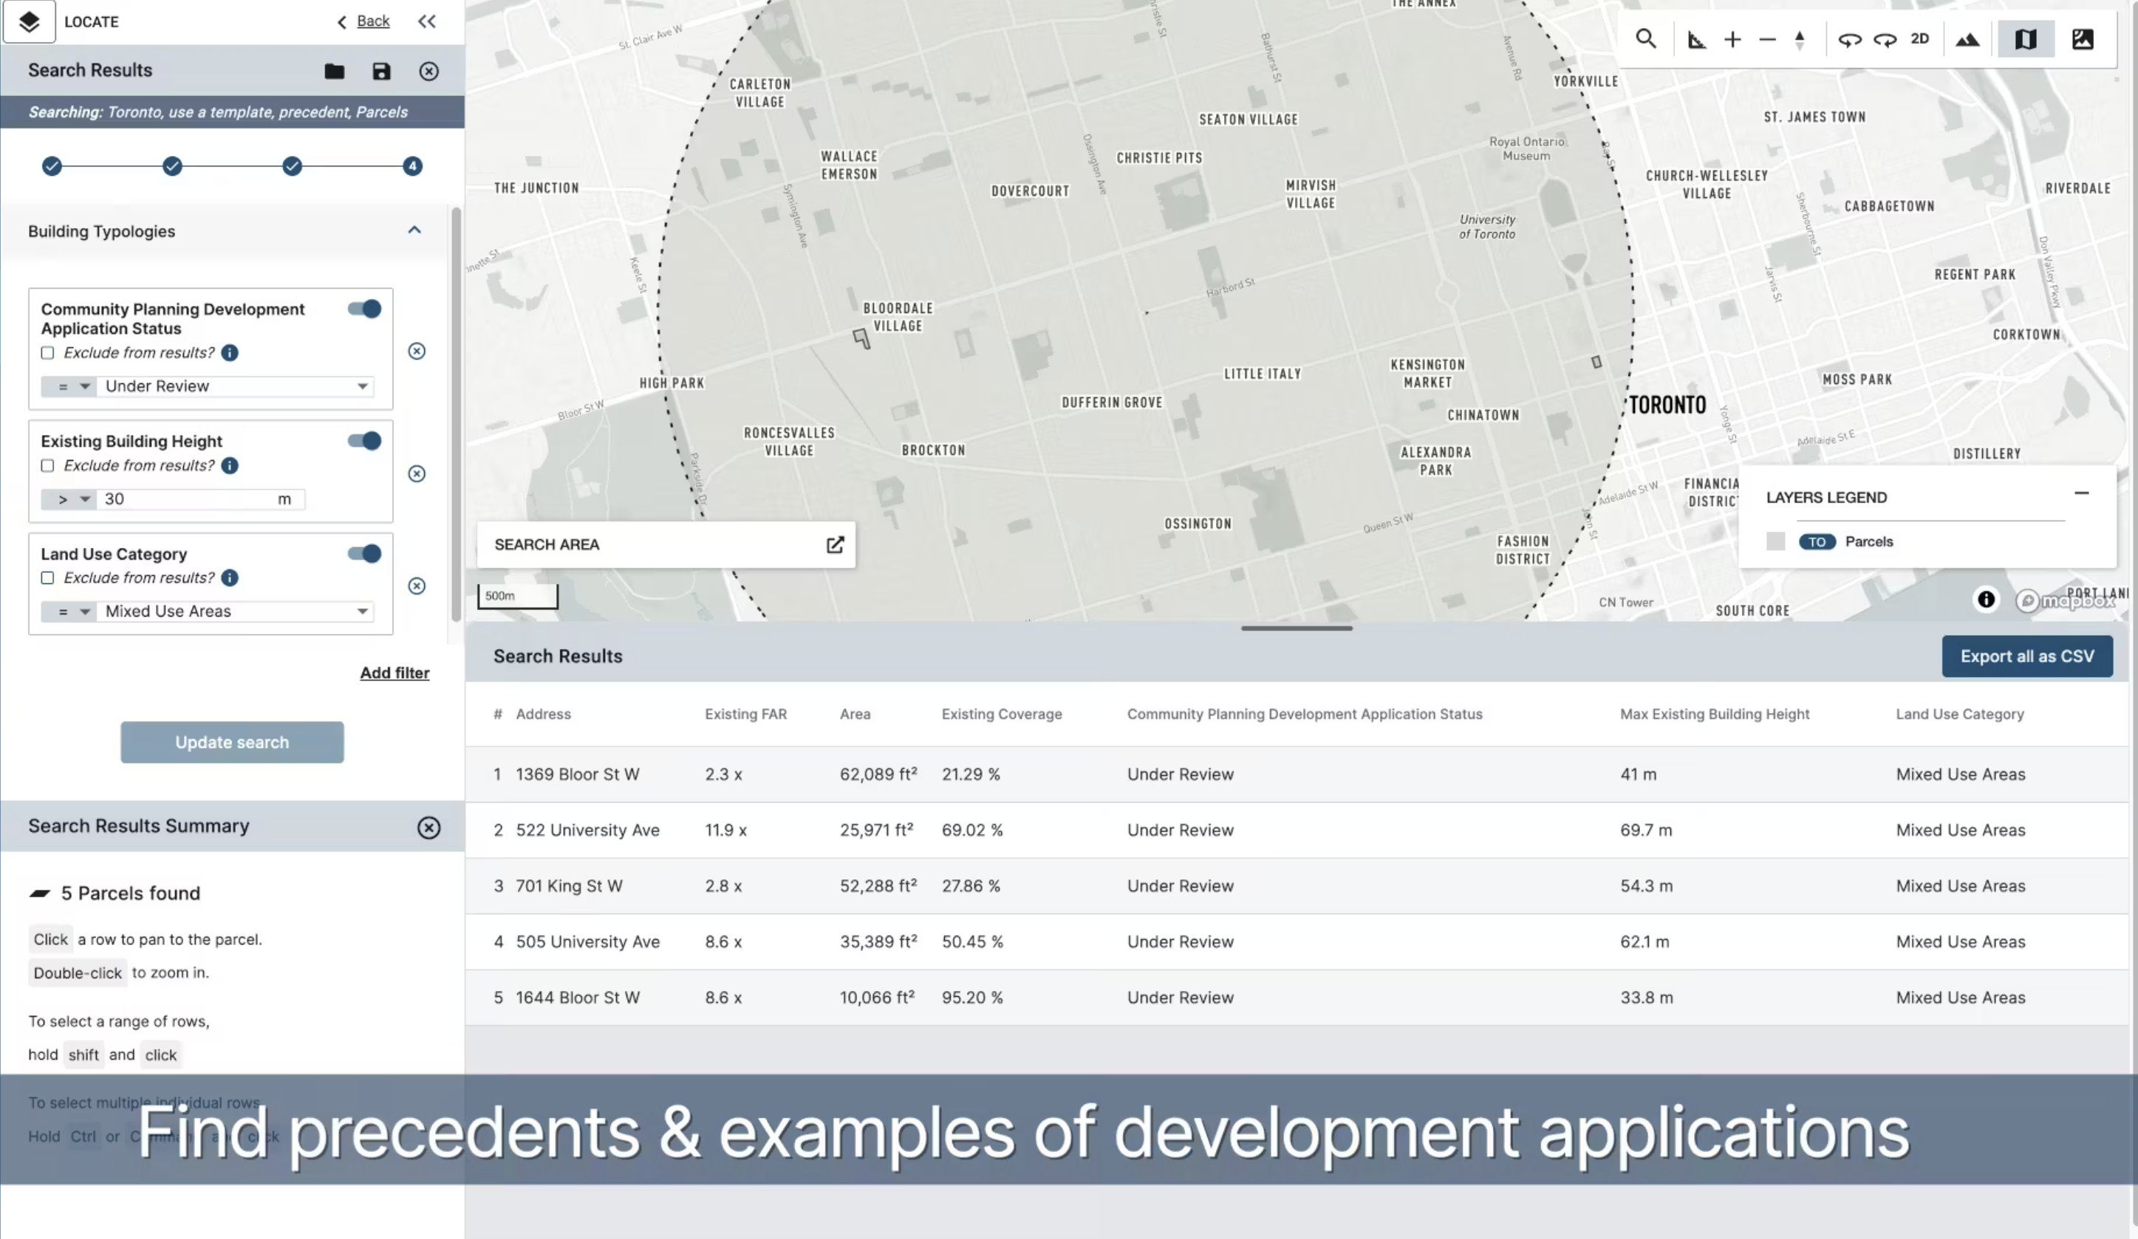Go to wizard step 4 marker
Image resolution: width=2138 pixels, height=1239 pixels.
click(x=412, y=166)
